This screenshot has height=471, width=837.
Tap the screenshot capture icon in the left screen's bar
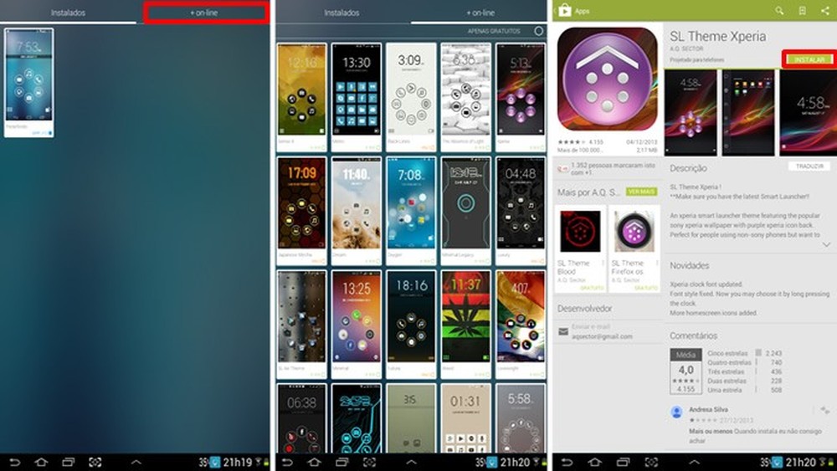95,462
